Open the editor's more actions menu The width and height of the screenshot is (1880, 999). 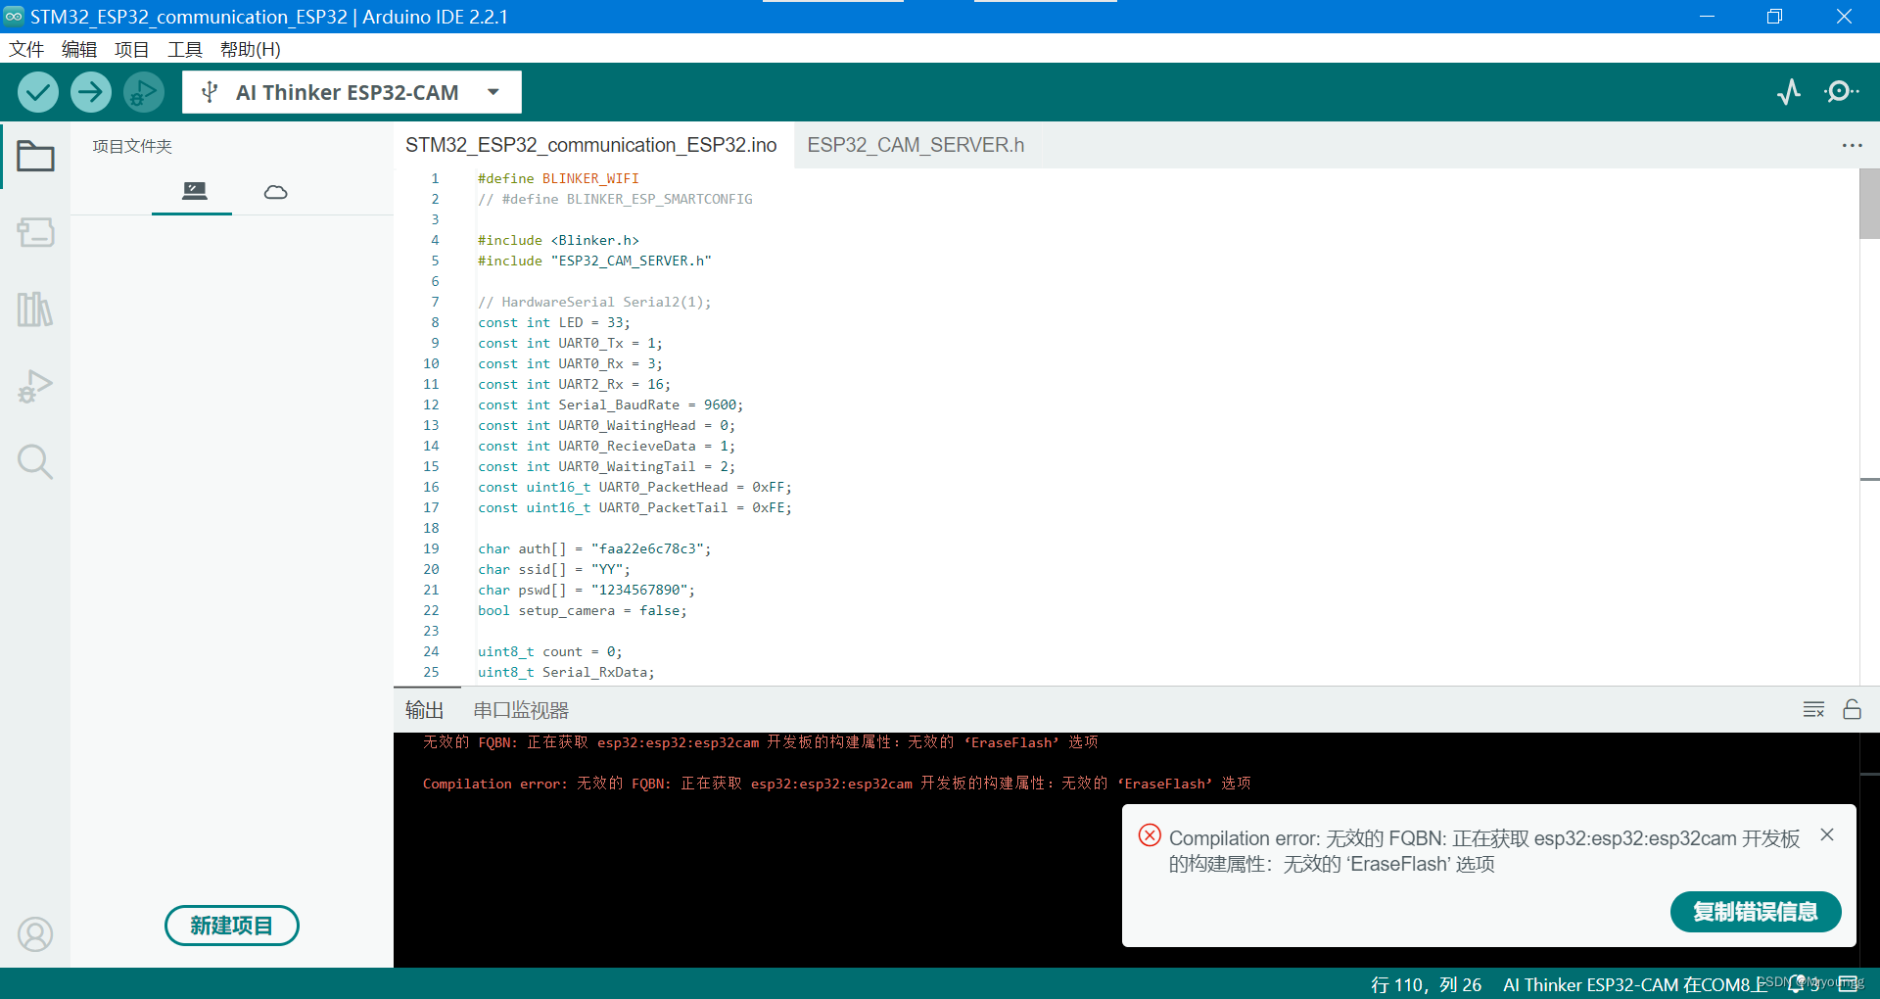pos(1852,145)
